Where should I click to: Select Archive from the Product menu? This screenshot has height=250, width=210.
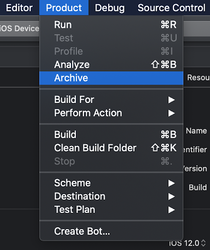click(111, 78)
